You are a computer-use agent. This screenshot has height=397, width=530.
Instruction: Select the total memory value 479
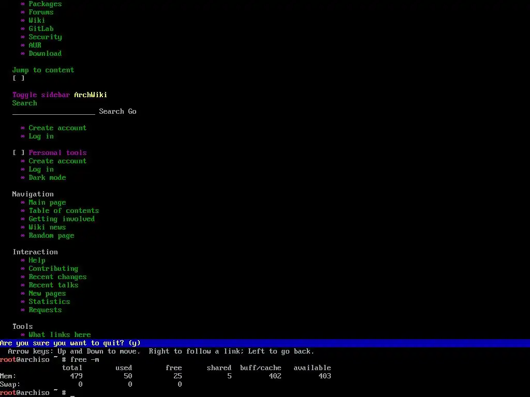coord(77,376)
